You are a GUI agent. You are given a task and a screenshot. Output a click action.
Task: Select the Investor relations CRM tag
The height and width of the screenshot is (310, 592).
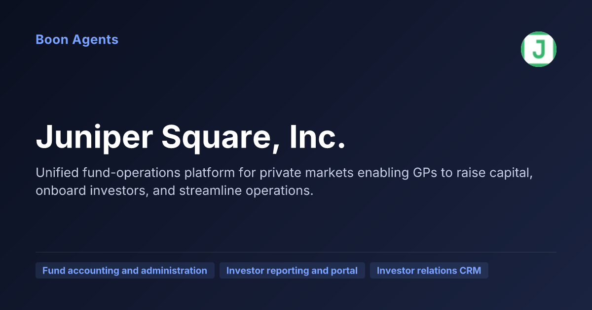click(429, 271)
